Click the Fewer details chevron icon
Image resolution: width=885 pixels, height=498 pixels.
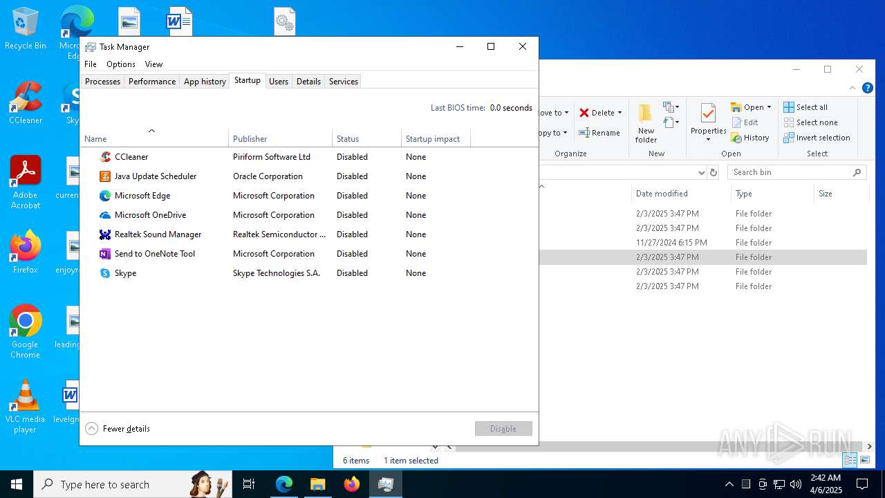[x=91, y=429]
